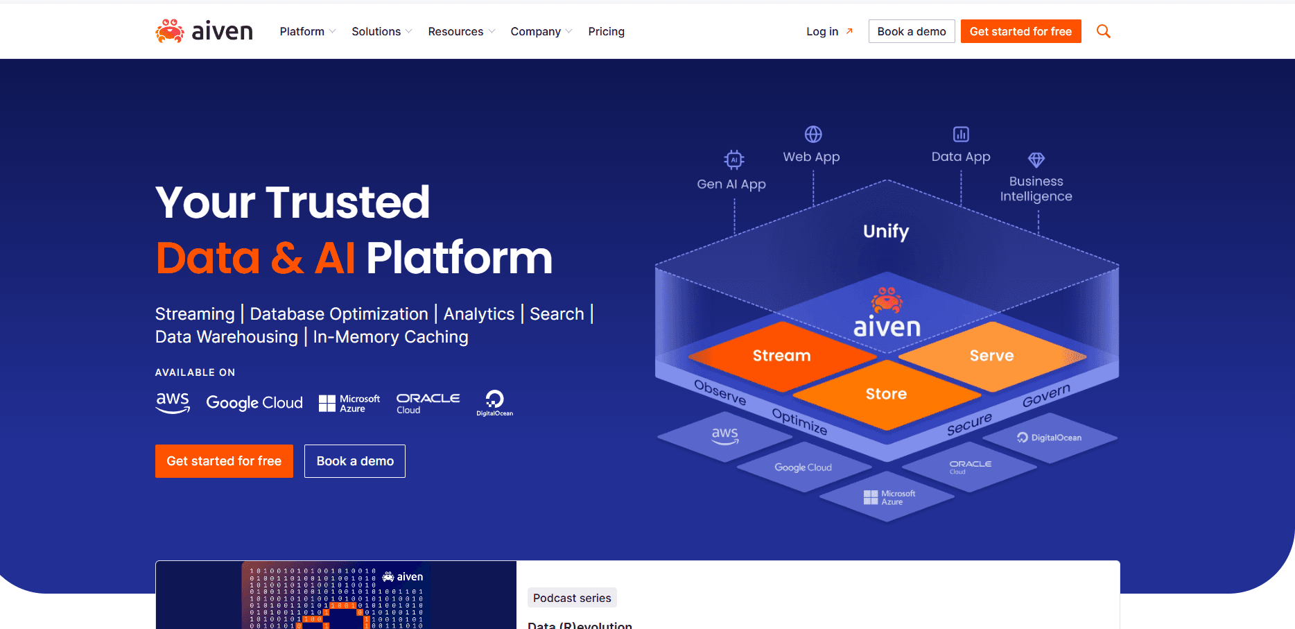The image size is (1295, 629).
Task: Go to the Pricing page
Action: click(607, 31)
